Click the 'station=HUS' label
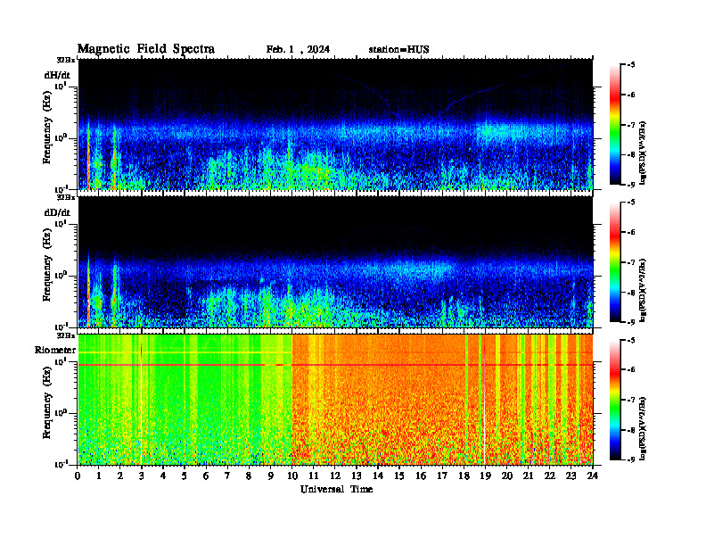Image resolution: width=706 pixels, height=546 pixels. pyautogui.click(x=398, y=50)
